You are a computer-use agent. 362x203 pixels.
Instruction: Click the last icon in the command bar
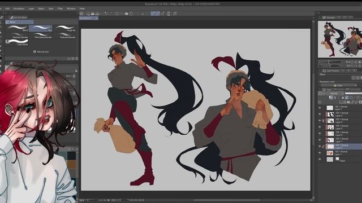(x=175, y=14)
